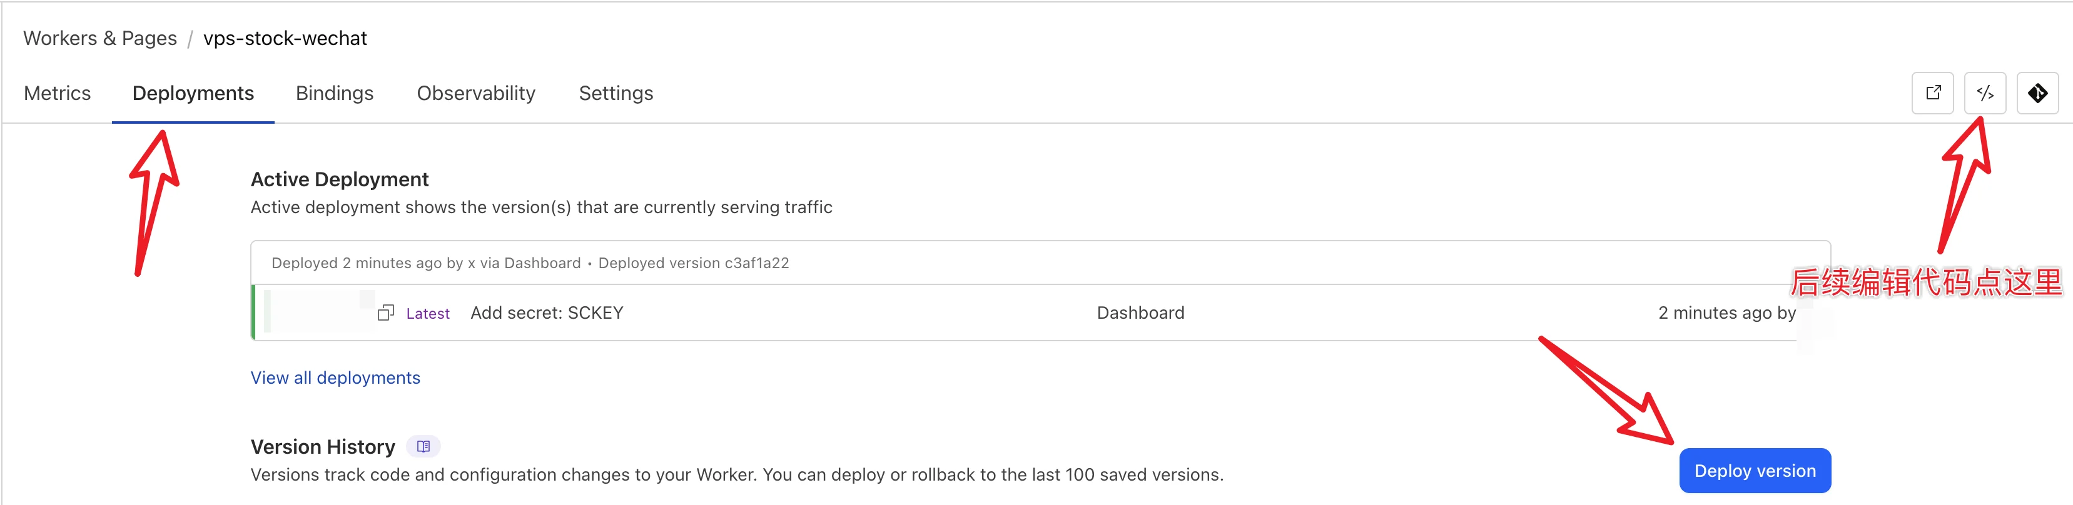Viewport: 2073px width, 505px height.
Task: Copy the active deployment version ID
Action: 385,312
